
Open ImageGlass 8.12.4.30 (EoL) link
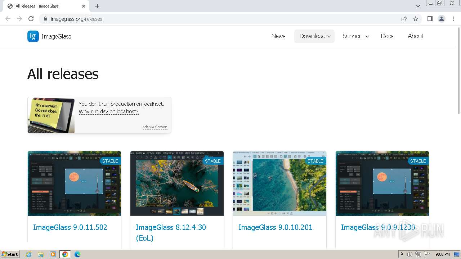(x=171, y=232)
